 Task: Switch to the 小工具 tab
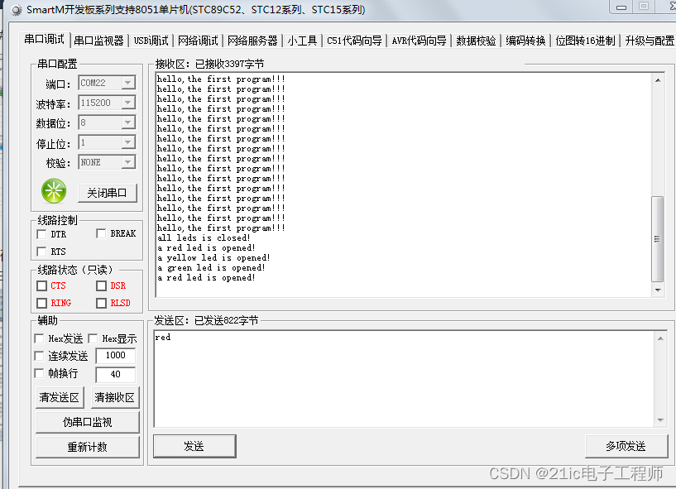[302, 41]
